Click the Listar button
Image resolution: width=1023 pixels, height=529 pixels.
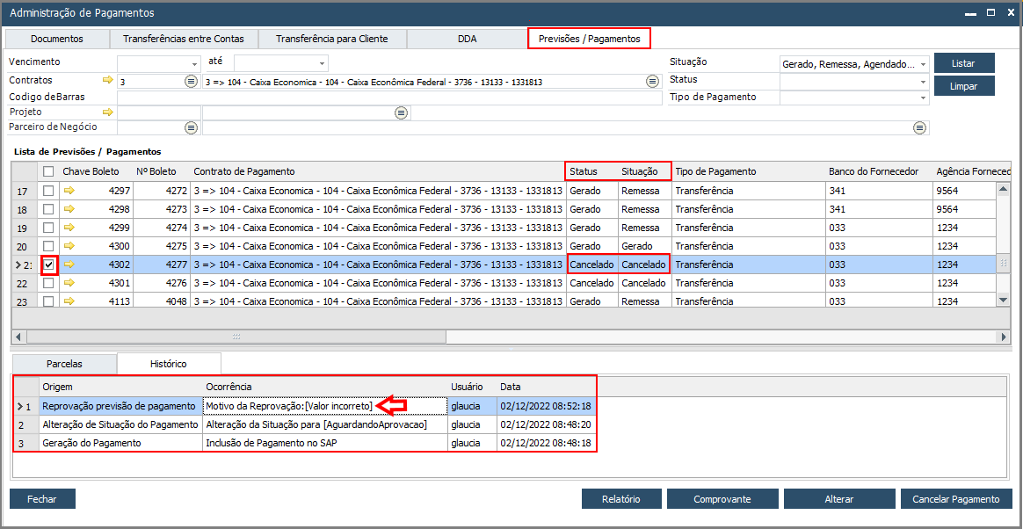click(963, 63)
